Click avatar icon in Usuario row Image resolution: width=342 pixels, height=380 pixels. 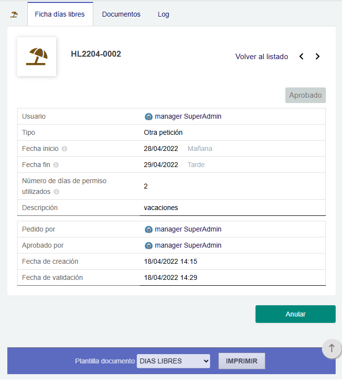coord(149,117)
